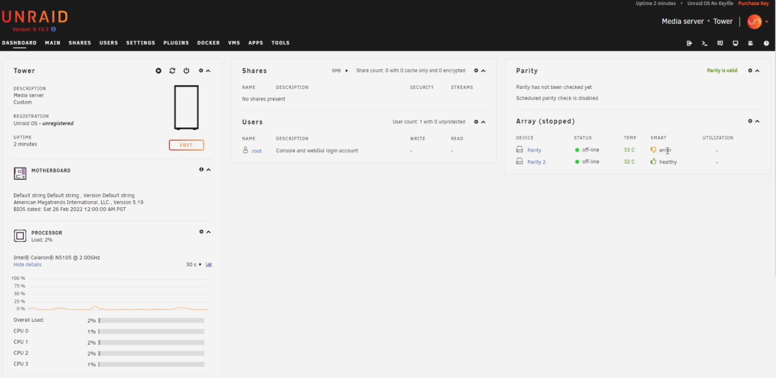This screenshot has width=776, height=378.
Task: Click the Purchase Key link
Action: tap(753, 4)
